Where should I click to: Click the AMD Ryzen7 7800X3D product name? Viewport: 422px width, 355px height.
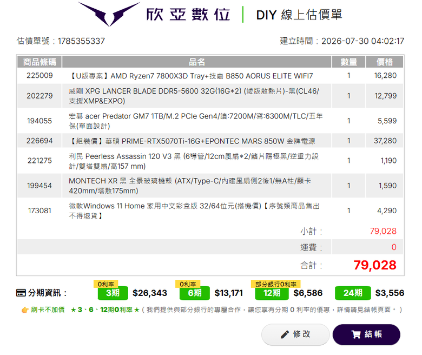(191, 76)
